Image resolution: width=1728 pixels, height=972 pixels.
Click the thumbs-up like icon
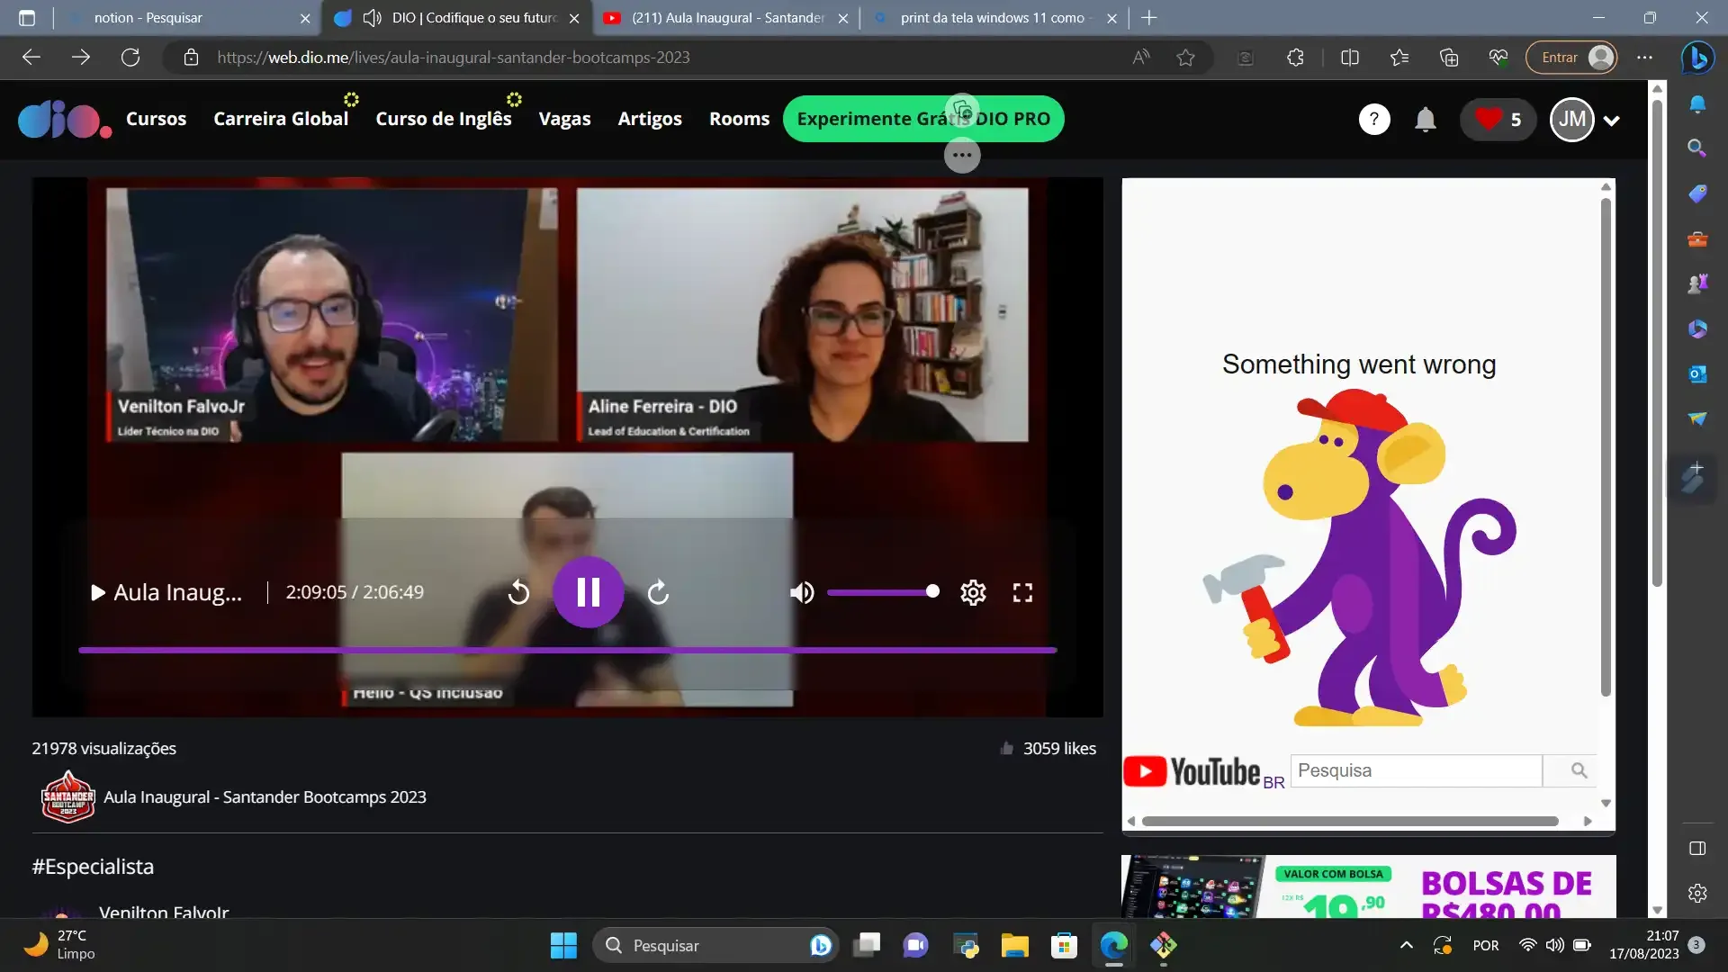1006,748
